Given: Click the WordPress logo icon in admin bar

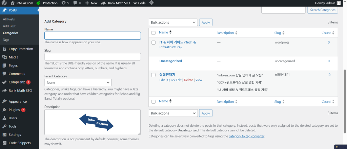Looking at the screenshot, I should click(x=4, y=3).
